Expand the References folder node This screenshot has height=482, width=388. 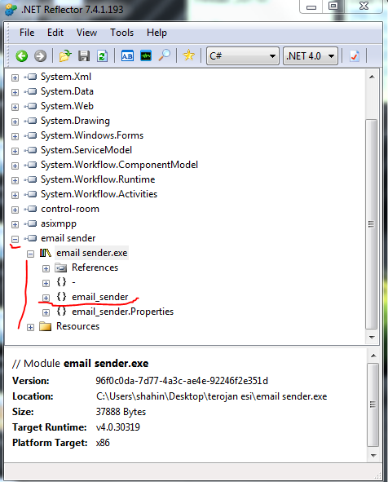(x=46, y=268)
